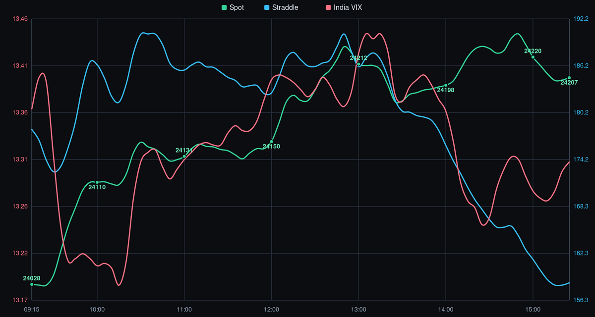This screenshot has height=317, width=595.
Task: Click the 13.36 VIX axis value
Action: tap(20, 112)
